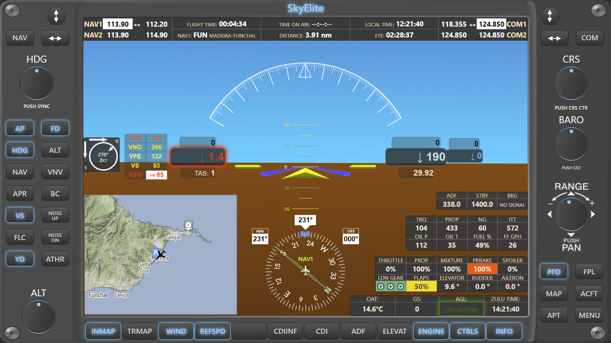Select the TRMAP bottom tab
The width and height of the screenshot is (611, 343).
140,331
